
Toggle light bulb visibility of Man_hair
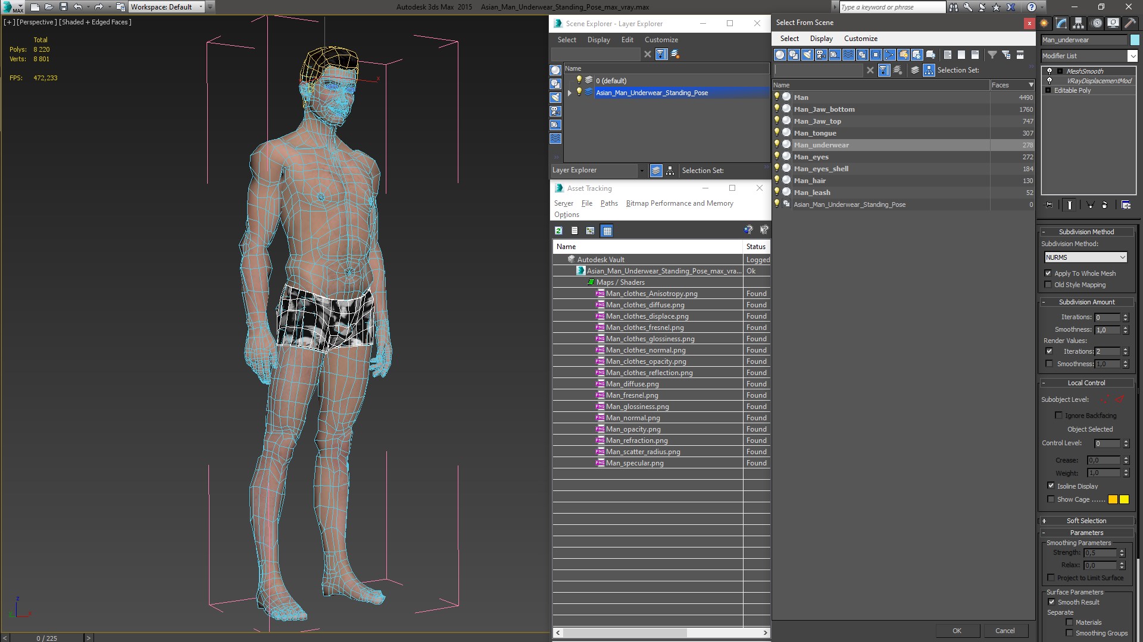tap(776, 180)
